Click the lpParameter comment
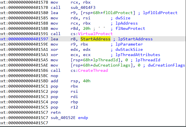186x127 pixels. click(x=129, y=44)
